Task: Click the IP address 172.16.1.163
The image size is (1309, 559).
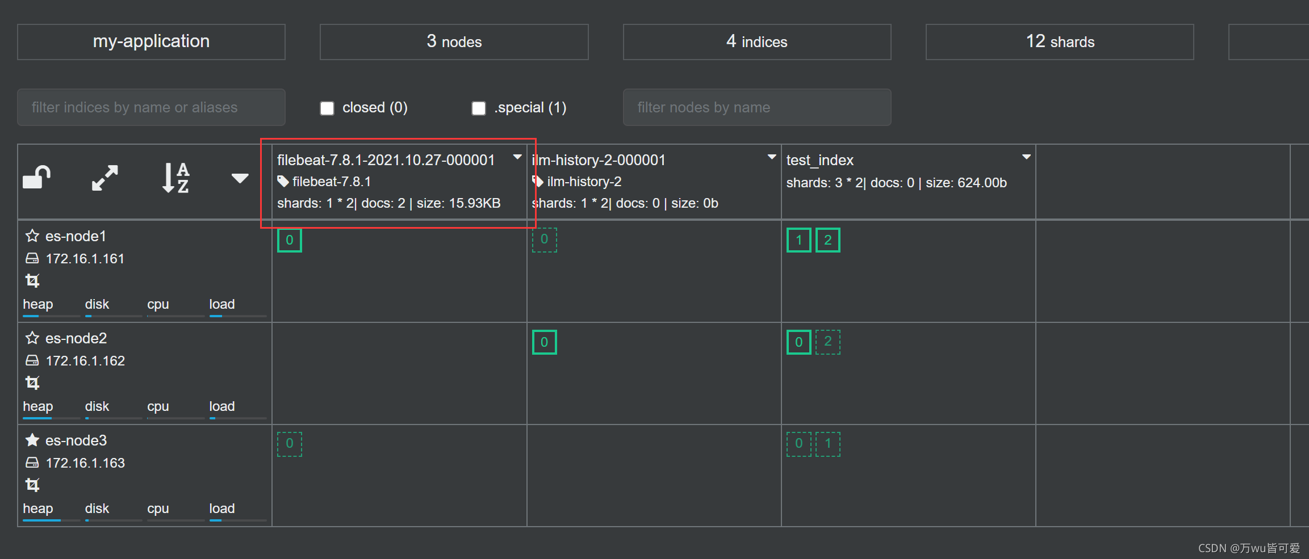Action: pos(85,463)
